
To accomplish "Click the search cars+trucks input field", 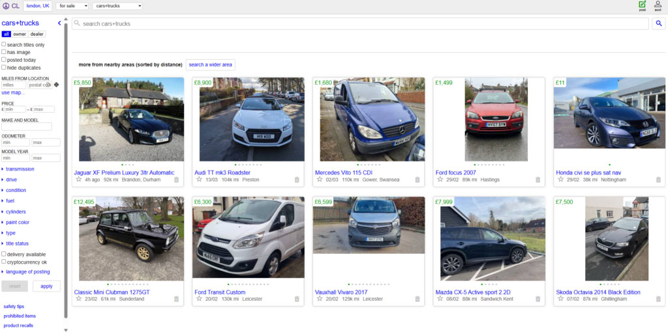I will pos(360,24).
